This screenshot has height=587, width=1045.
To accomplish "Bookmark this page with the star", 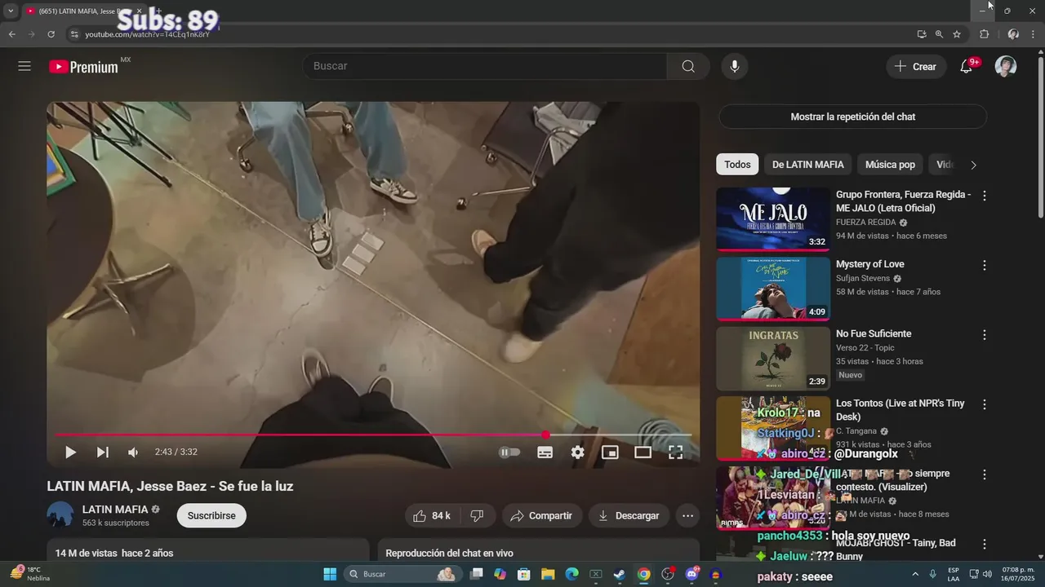I will [x=957, y=34].
